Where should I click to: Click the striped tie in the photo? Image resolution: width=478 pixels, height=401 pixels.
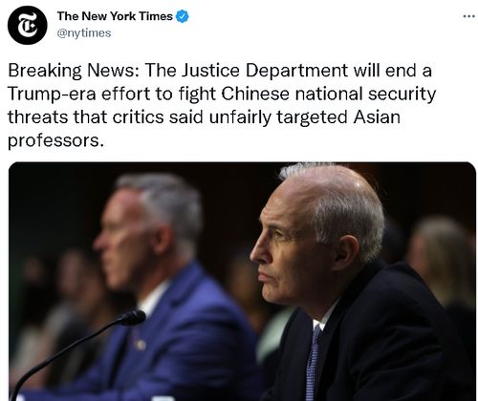pos(314,363)
